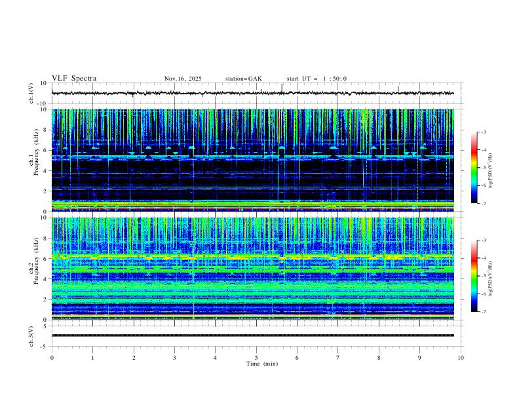
Task: Click the "start UT = 1 :50: 0" label
Action: (317, 79)
